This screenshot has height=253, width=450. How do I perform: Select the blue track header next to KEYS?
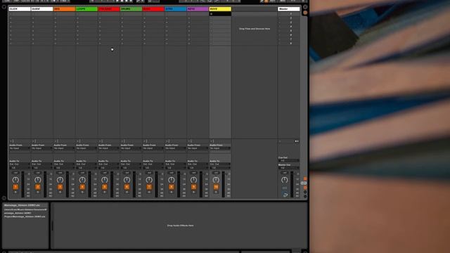(x=175, y=9)
